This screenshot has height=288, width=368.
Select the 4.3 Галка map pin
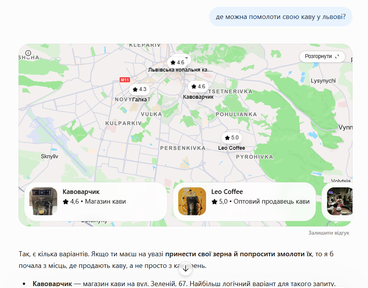(x=140, y=89)
